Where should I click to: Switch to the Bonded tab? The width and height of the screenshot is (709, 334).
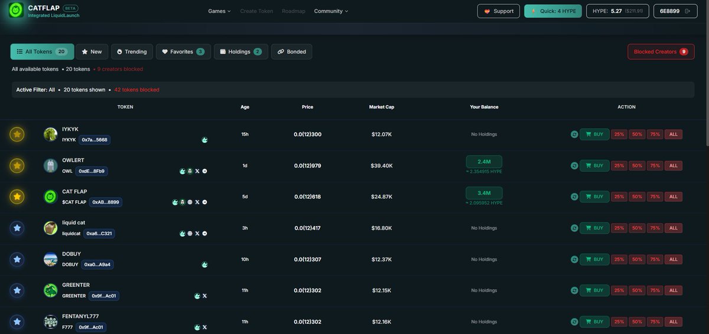tap(291, 52)
